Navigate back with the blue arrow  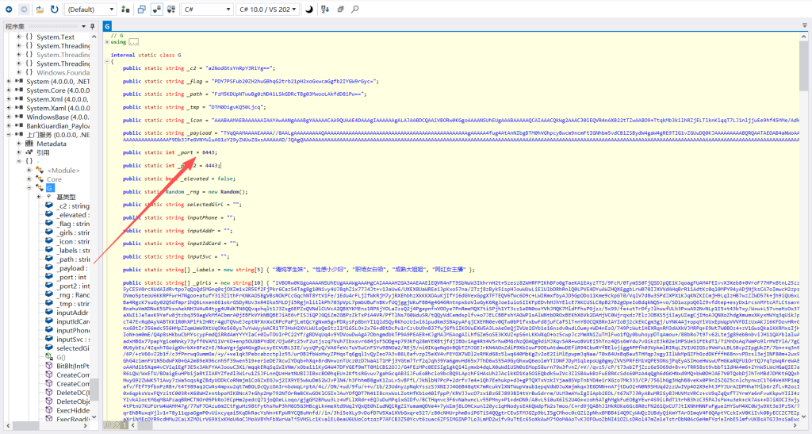tap(9, 10)
